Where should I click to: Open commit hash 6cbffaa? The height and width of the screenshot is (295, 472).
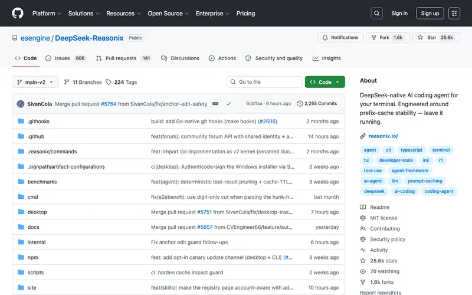click(x=254, y=104)
